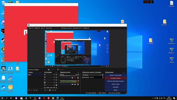Image resolution: width=177 pixels, height=100 pixels.
Task: Toggle visibility of the image source
Action: pyautogui.click(x=54, y=82)
